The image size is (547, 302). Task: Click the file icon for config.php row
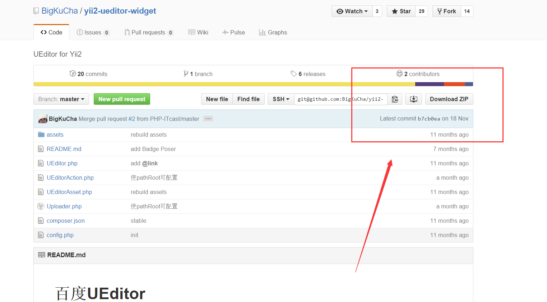41,235
